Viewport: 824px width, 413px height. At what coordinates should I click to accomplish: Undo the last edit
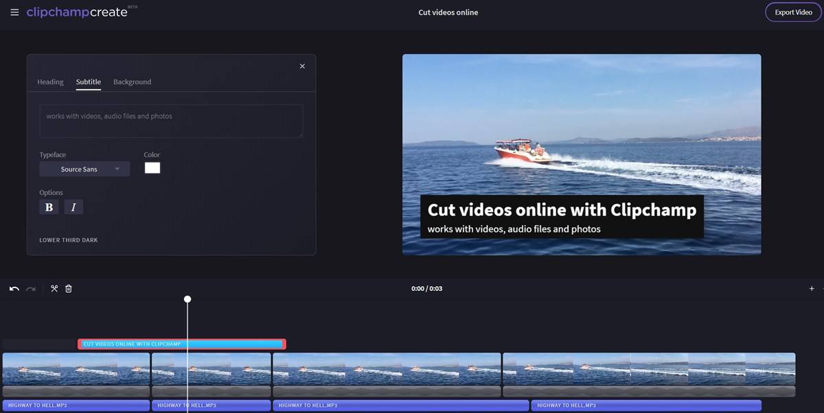pos(13,288)
